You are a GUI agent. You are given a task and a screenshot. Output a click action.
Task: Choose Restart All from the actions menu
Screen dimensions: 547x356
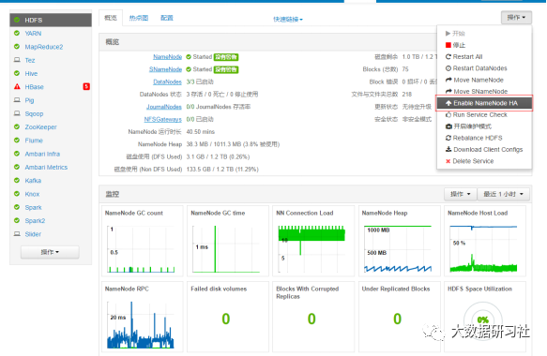click(484, 56)
